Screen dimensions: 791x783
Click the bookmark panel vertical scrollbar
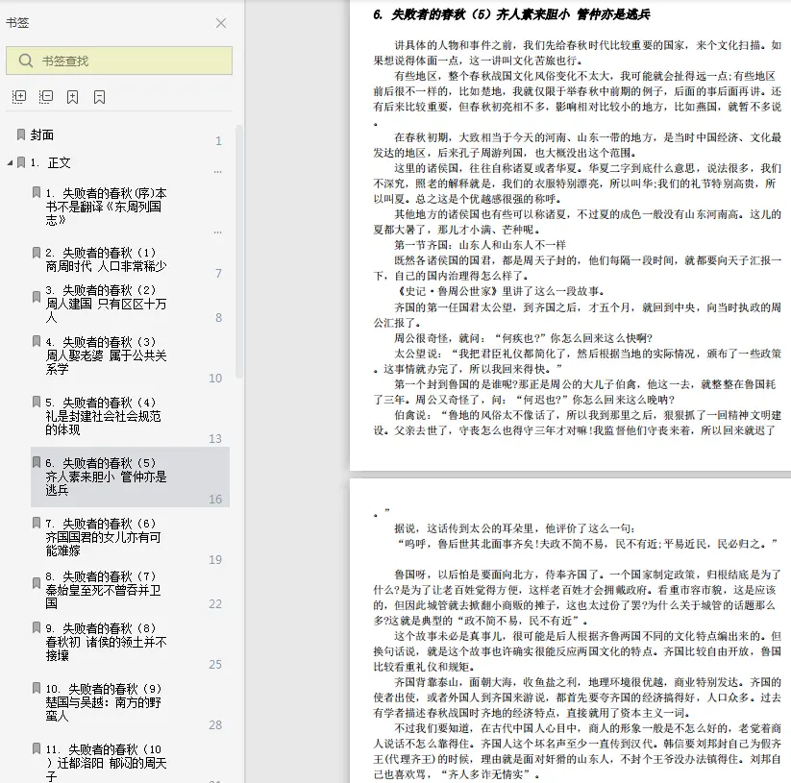click(239, 251)
